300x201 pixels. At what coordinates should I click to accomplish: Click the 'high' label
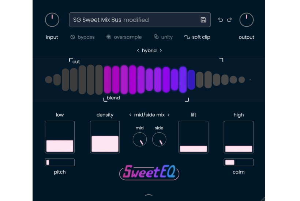tap(239, 115)
